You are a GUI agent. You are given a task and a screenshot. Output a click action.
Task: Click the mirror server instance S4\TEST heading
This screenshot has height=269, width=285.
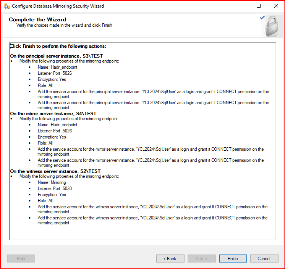click(53, 114)
